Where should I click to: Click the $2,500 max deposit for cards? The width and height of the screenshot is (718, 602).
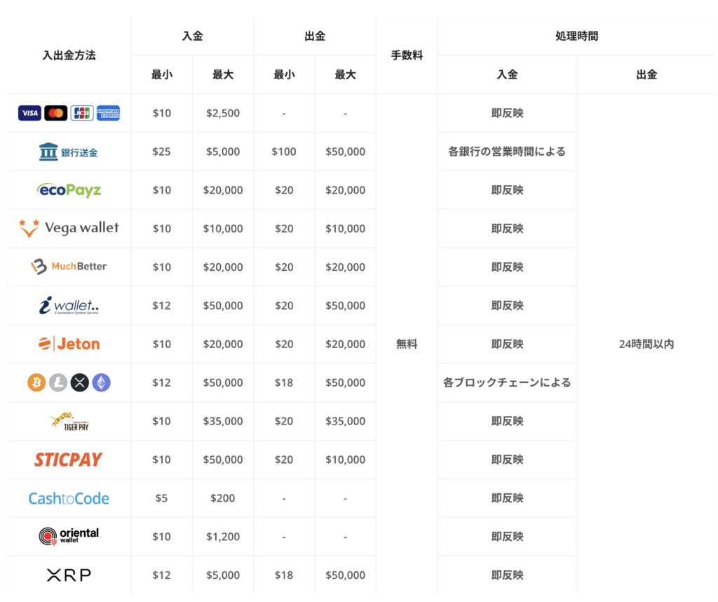223,113
